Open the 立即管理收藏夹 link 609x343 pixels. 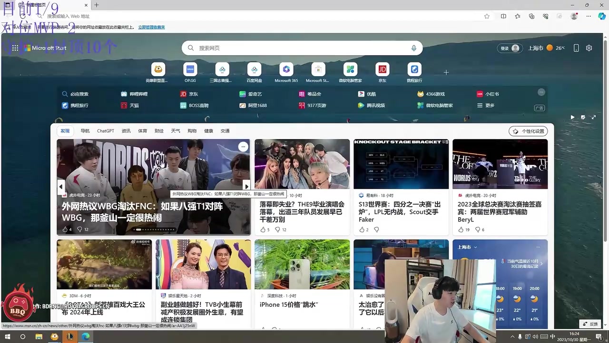151,27
